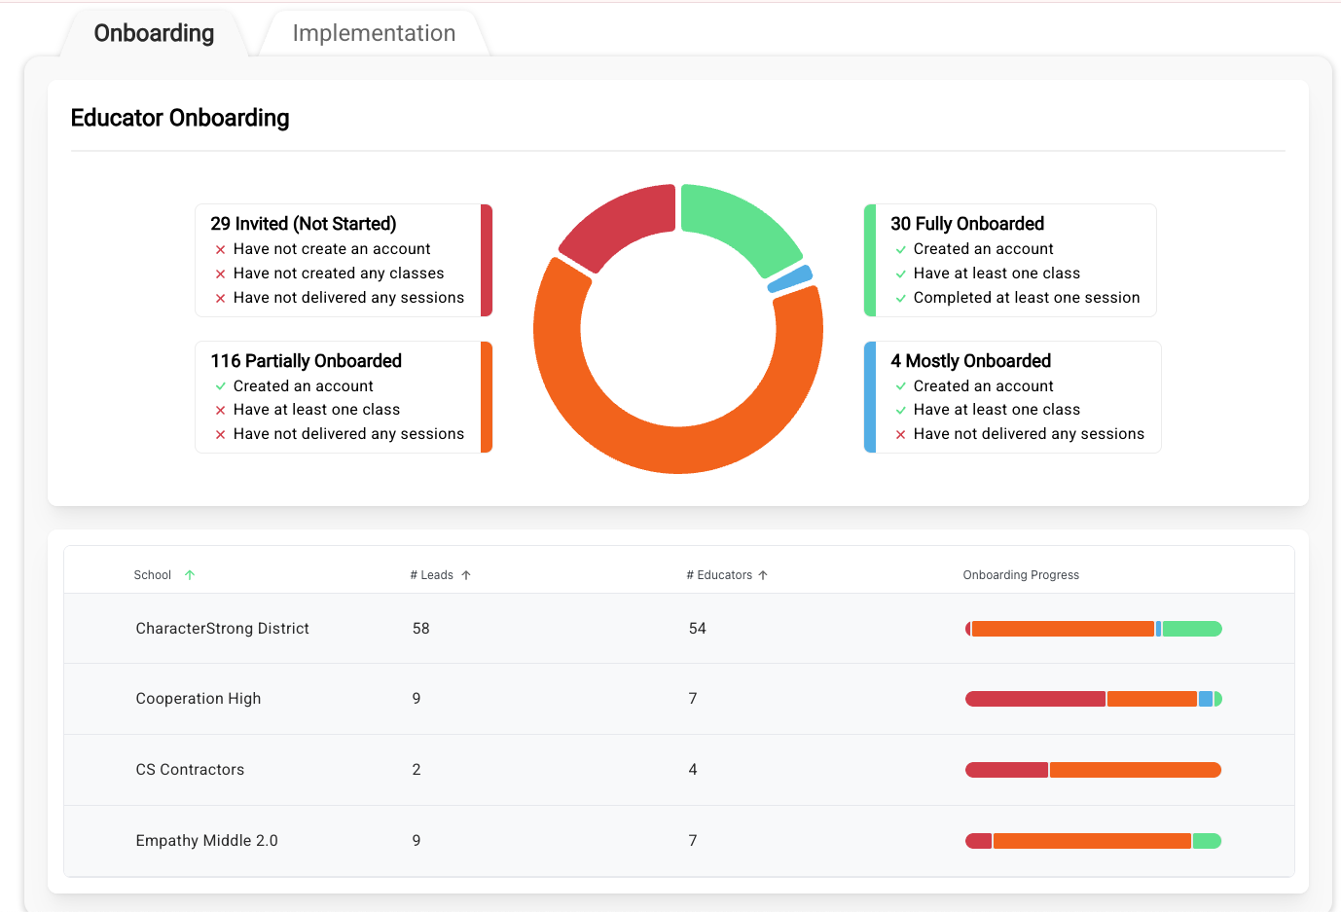Open the 29 Invited (Not Started) card
The width and height of the screenshot is (1341, 912).
(344, 261)
